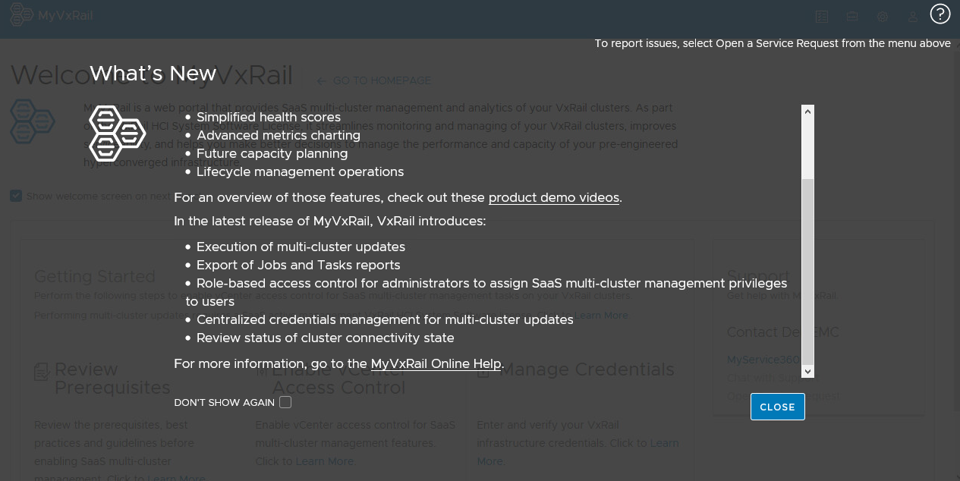This screenshot has height=481, width=960.
Task: Click the Go To Homepage link
Action: click(x=373, y=80)
